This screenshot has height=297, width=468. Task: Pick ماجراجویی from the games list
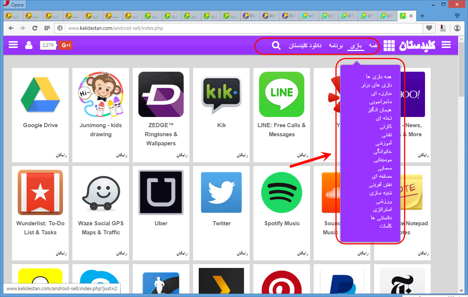click(381, 102)
